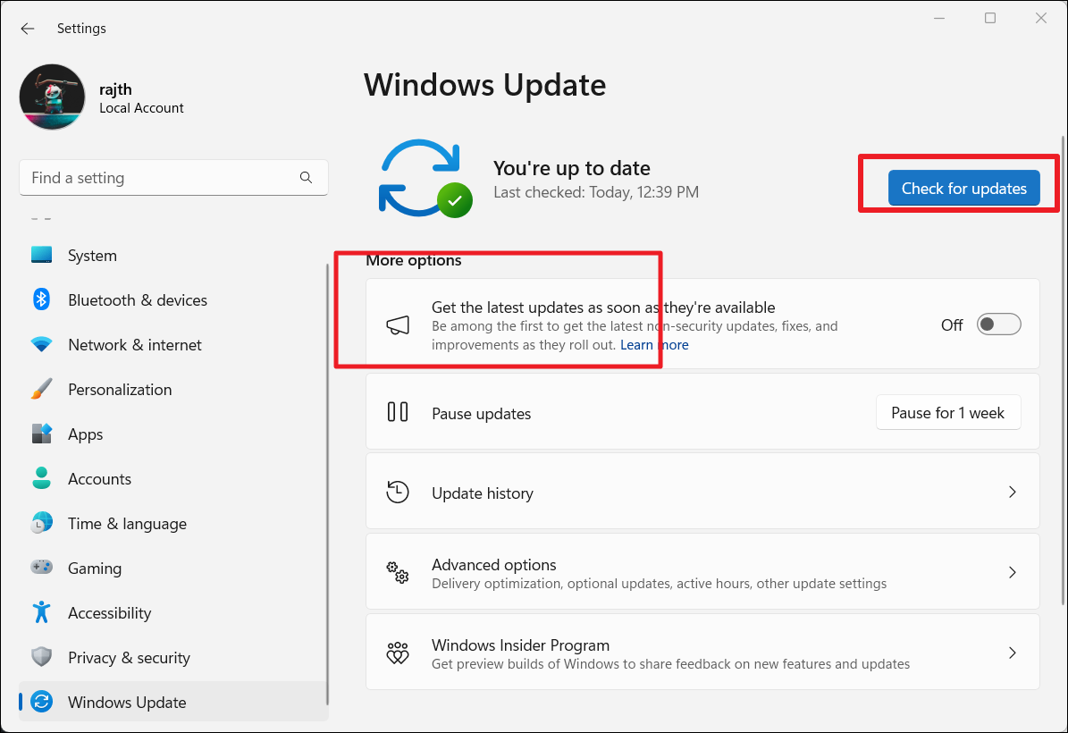Open Personalization label

pos(120,390)
